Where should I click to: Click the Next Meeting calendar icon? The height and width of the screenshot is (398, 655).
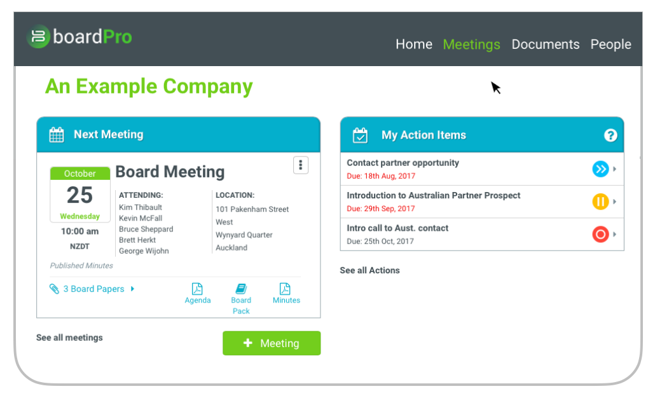tap(57, 135)
